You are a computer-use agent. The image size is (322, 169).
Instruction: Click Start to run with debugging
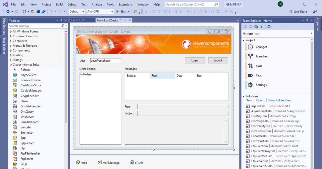[x=122, y=12]
